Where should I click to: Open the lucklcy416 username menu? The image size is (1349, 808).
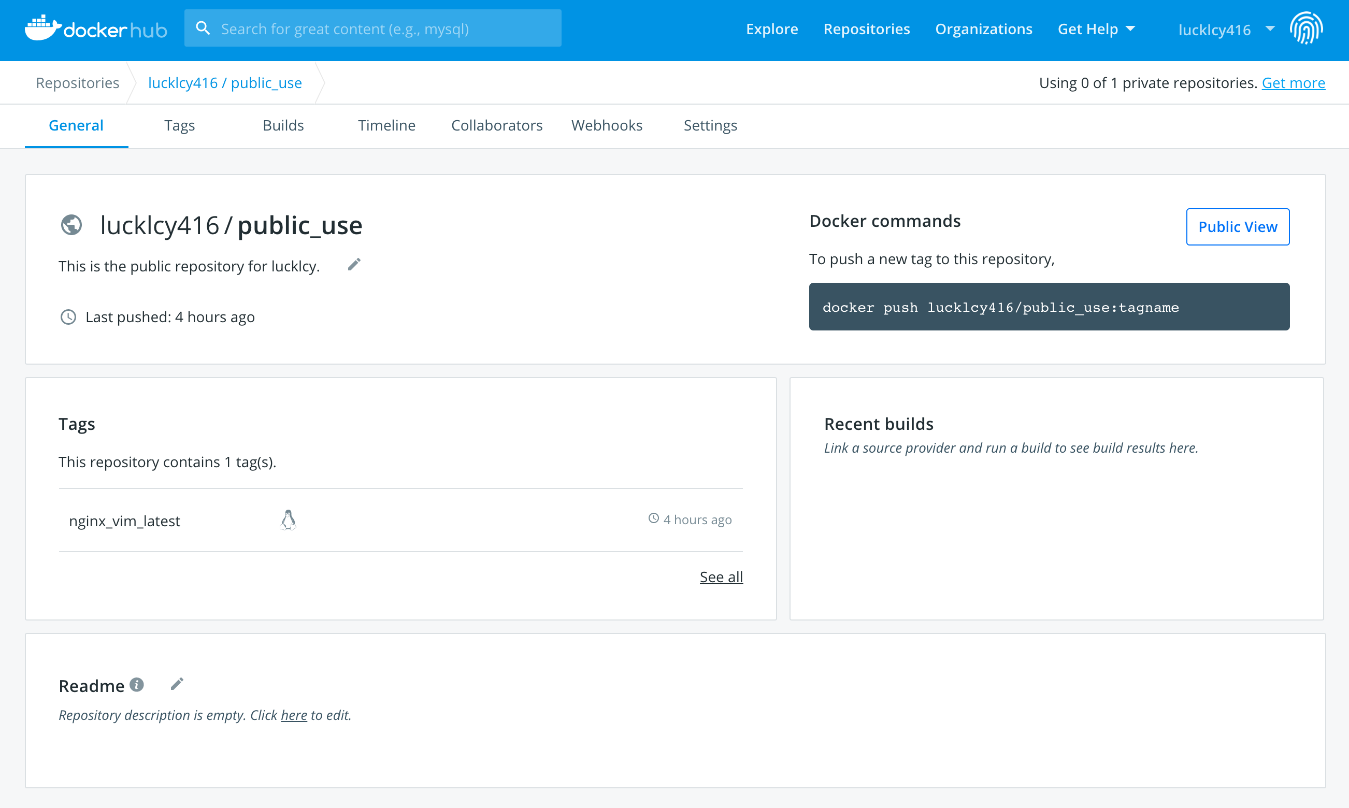tap(1214, 30)
